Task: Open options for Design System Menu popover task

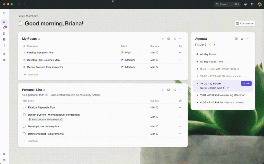Action: (x=180, y=117)
